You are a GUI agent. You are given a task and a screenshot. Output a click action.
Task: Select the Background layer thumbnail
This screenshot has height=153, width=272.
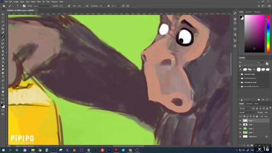click(x=245, y=136)
